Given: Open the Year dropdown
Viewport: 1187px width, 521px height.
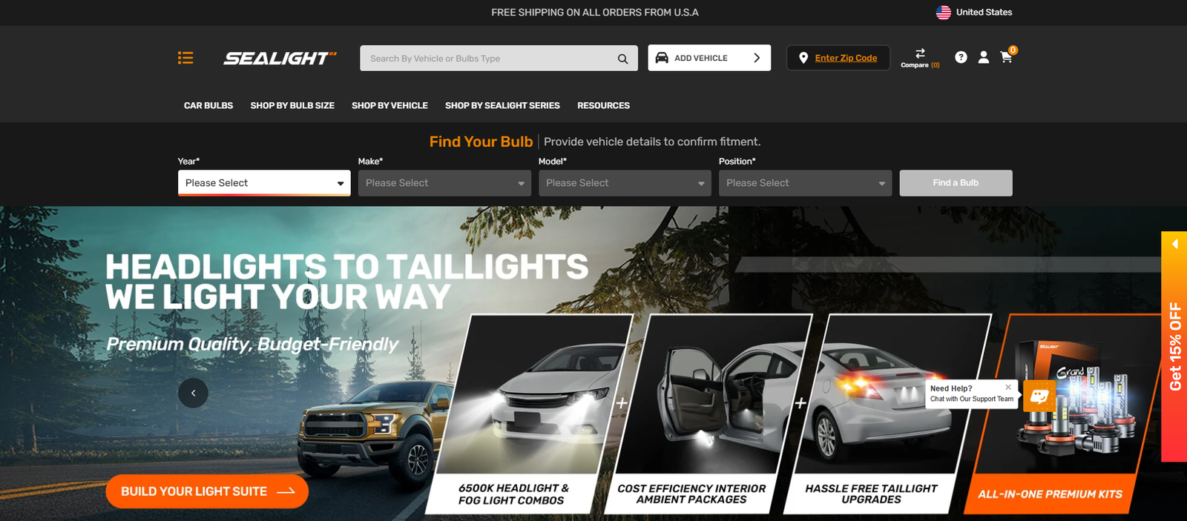Looking at the screenshot, I should (x=264, y=183).
